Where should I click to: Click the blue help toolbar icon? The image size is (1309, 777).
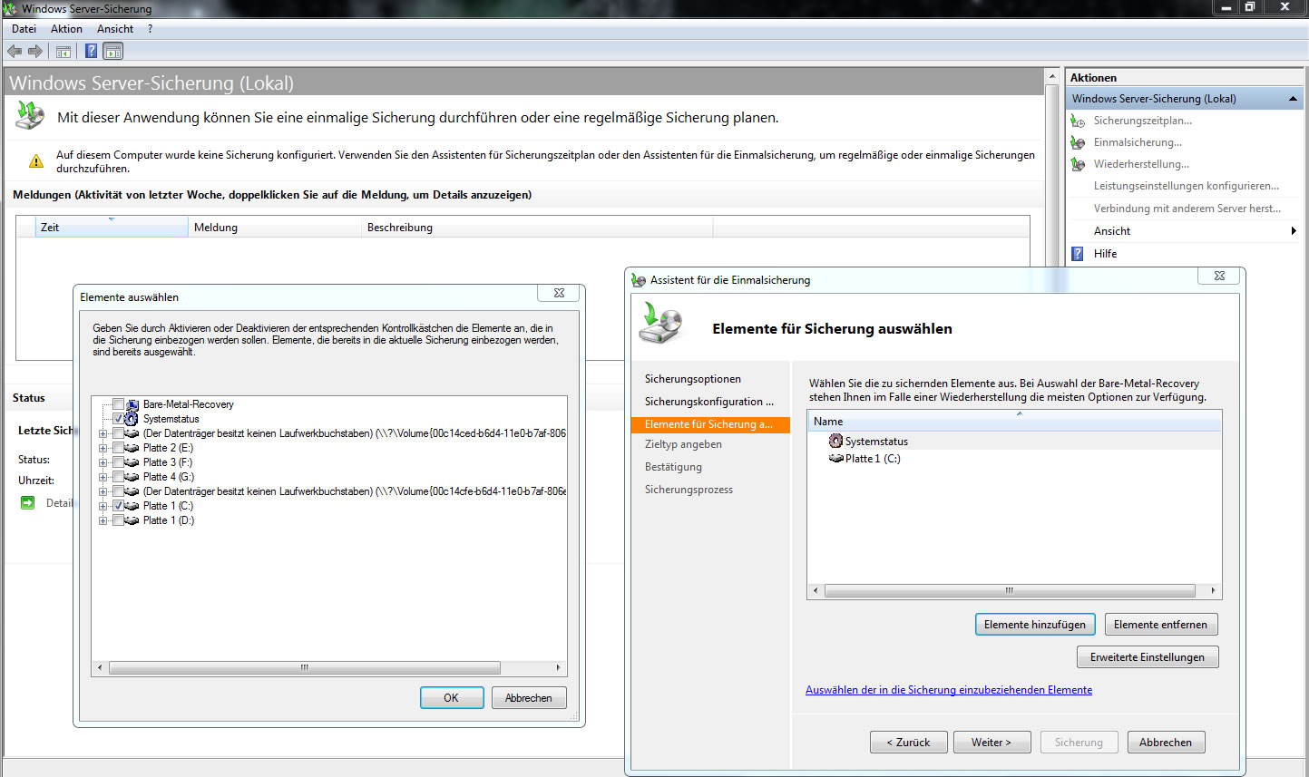91,52
